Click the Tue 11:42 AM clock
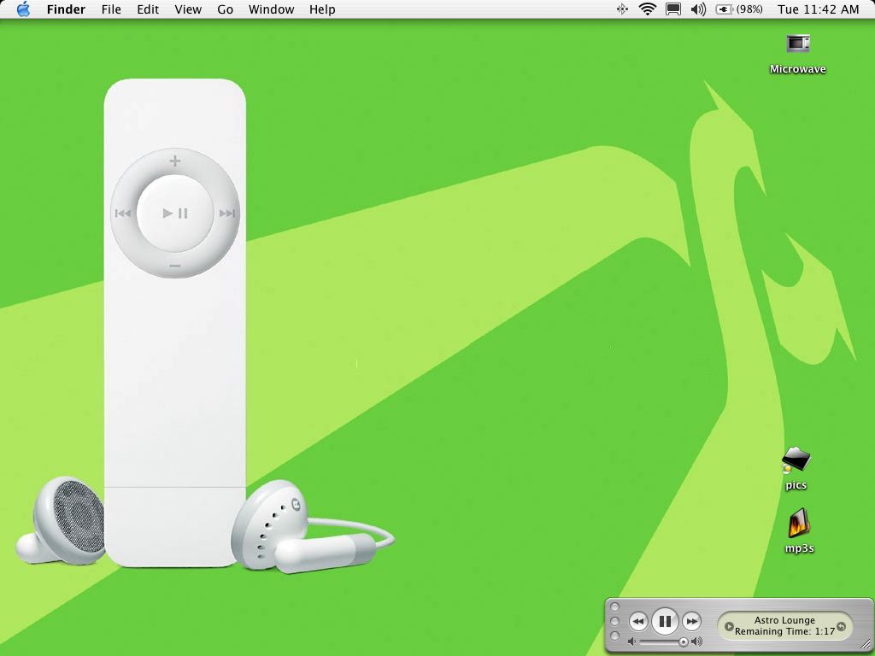Screen dimensions: 875x656 [818, 9]
